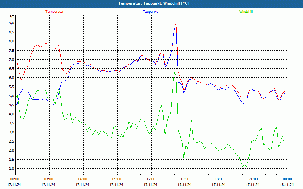
Task: Click the windchill minimum near 20:00
Action: click(243, 167)
